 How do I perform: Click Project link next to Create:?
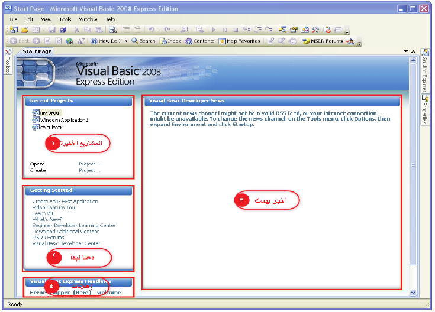[89, 170]
